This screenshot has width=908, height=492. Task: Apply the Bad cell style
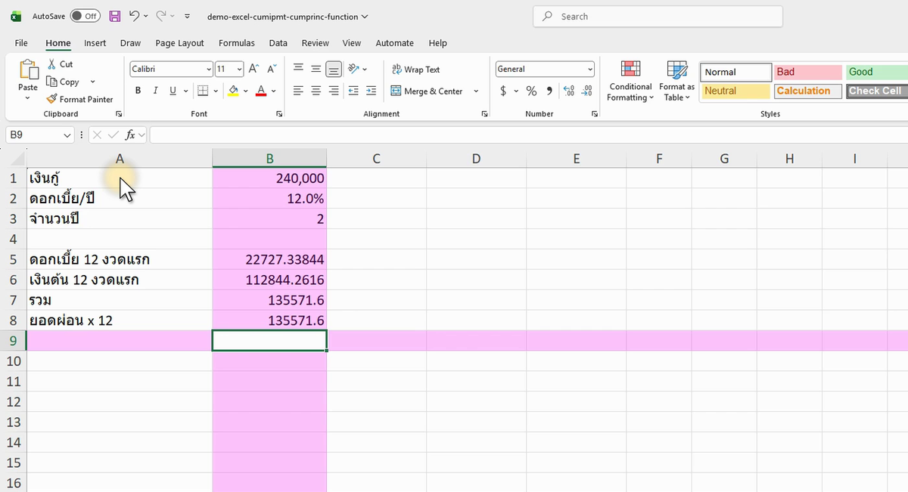click(807, 72)
